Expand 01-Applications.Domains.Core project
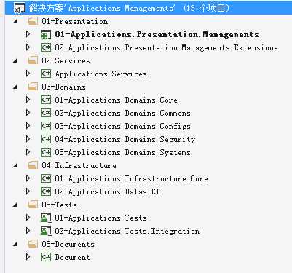Screen dimensions: 292x273 [x=28, y=100]
